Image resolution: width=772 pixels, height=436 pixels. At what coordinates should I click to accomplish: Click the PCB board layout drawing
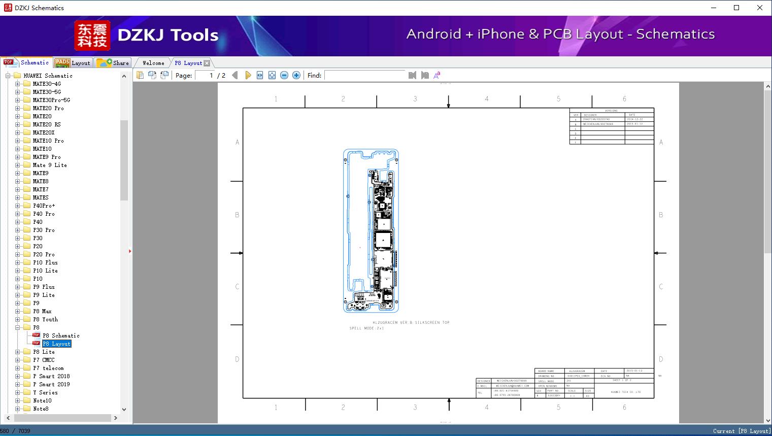point(371,230)
